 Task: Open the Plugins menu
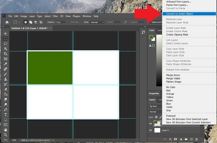pyautogui.click(x=77, y=16)
